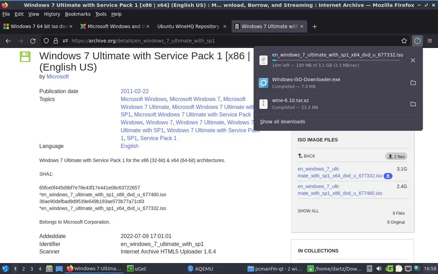Click the 16:58 clock
The height and width of the screenshot is (274, 438).
tap(430, 269)
